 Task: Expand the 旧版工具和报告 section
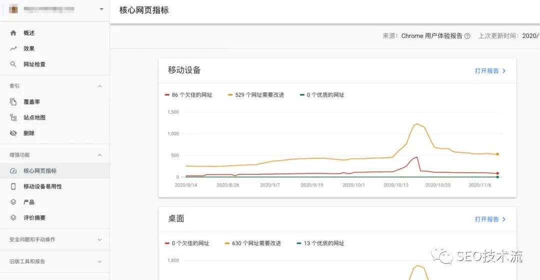[99, 262]
